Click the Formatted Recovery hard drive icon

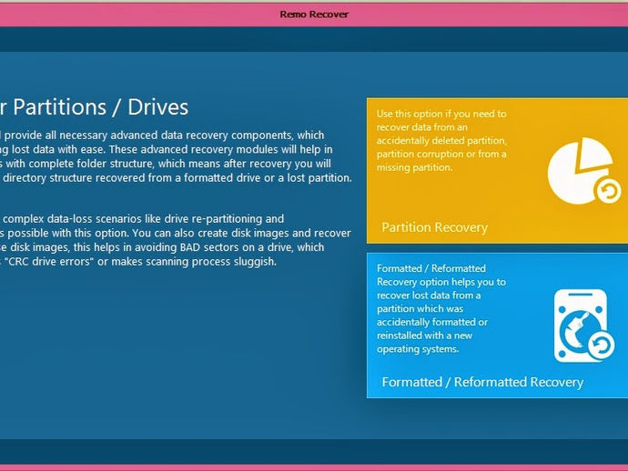[584, 326]
